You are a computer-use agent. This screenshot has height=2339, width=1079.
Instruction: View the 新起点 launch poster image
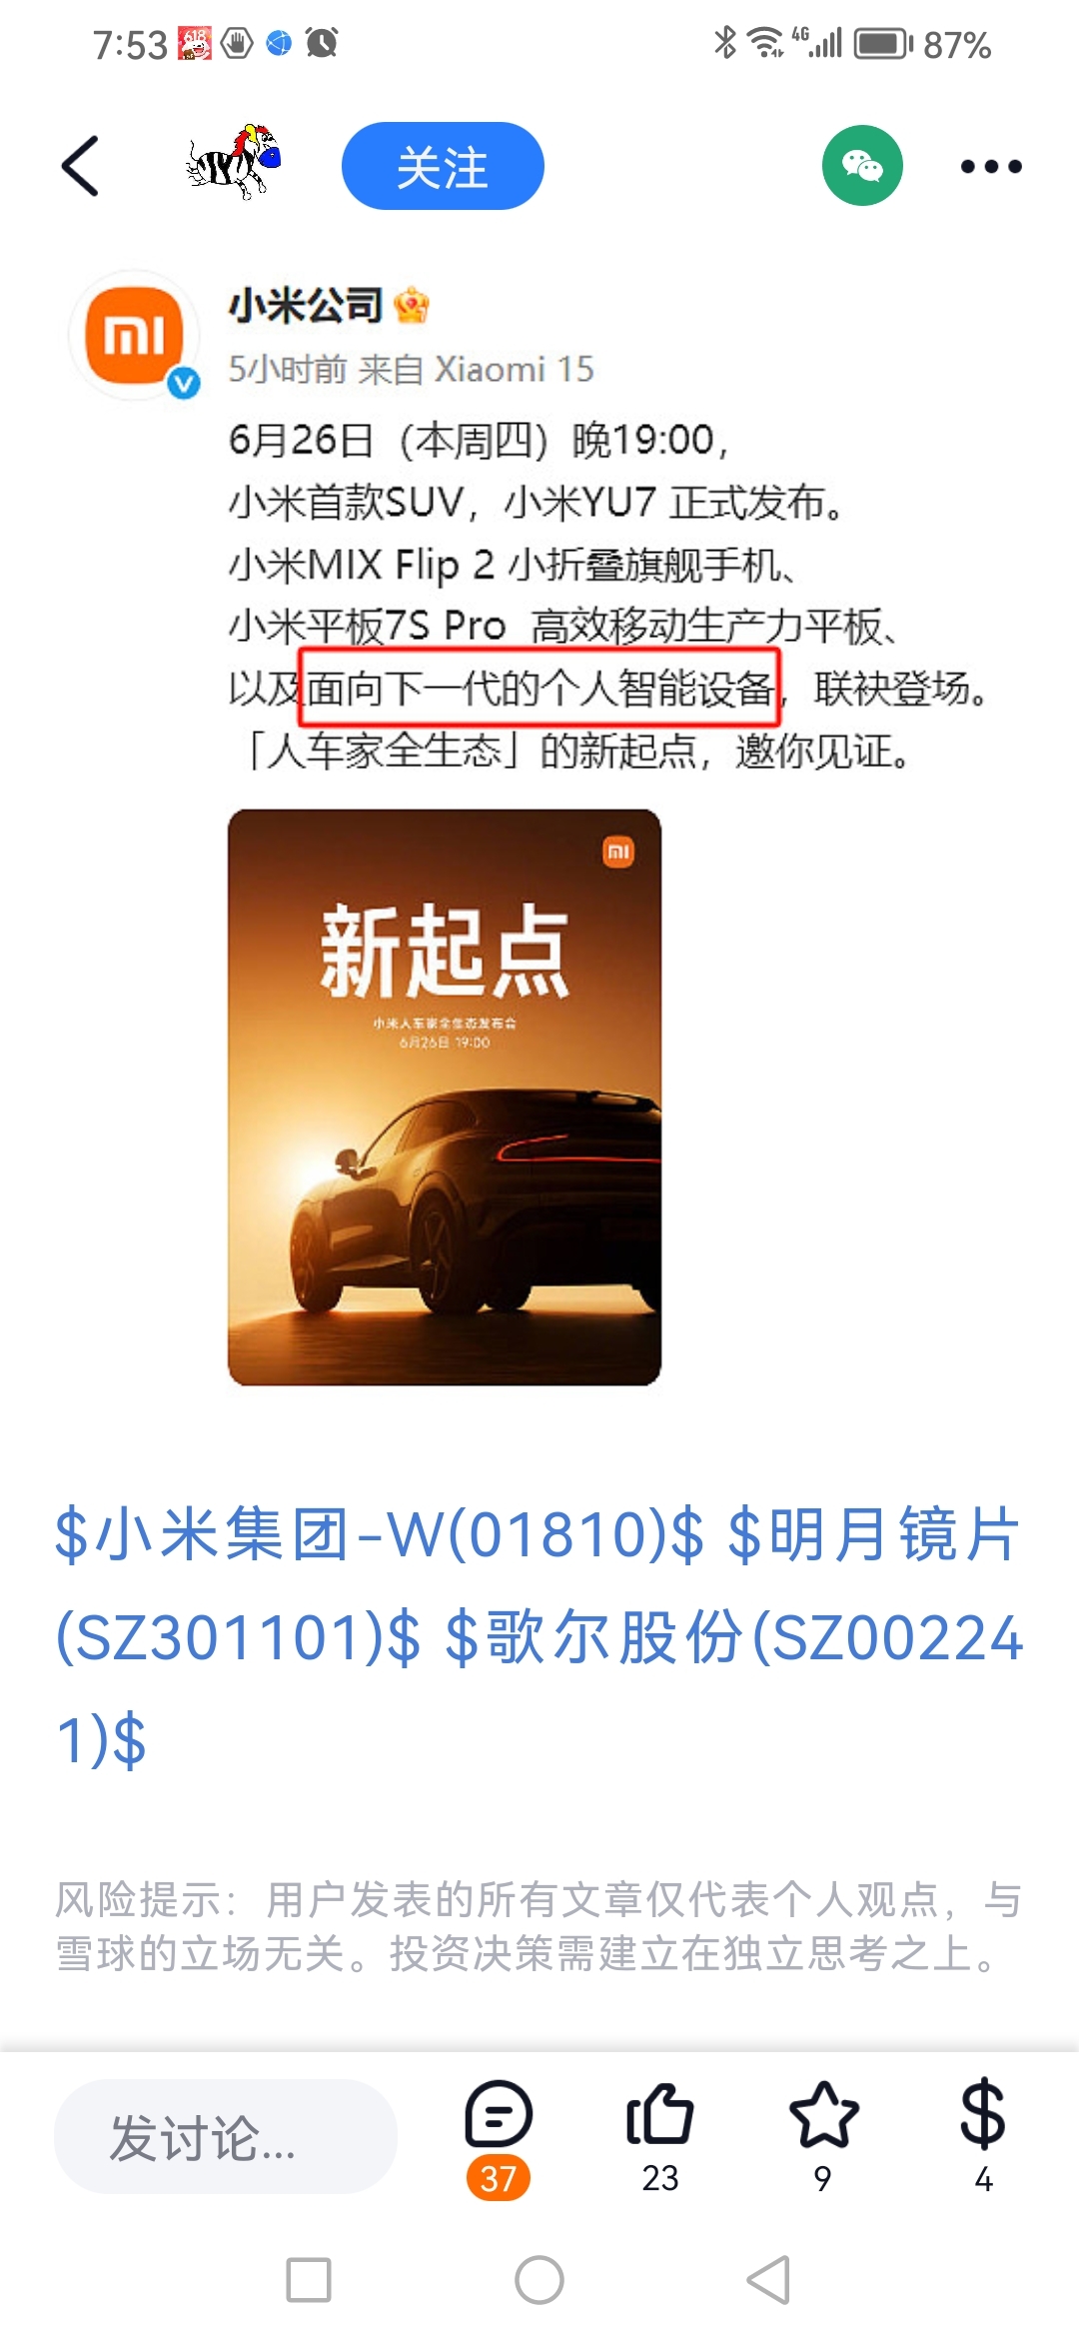(x=445, y=1098)
